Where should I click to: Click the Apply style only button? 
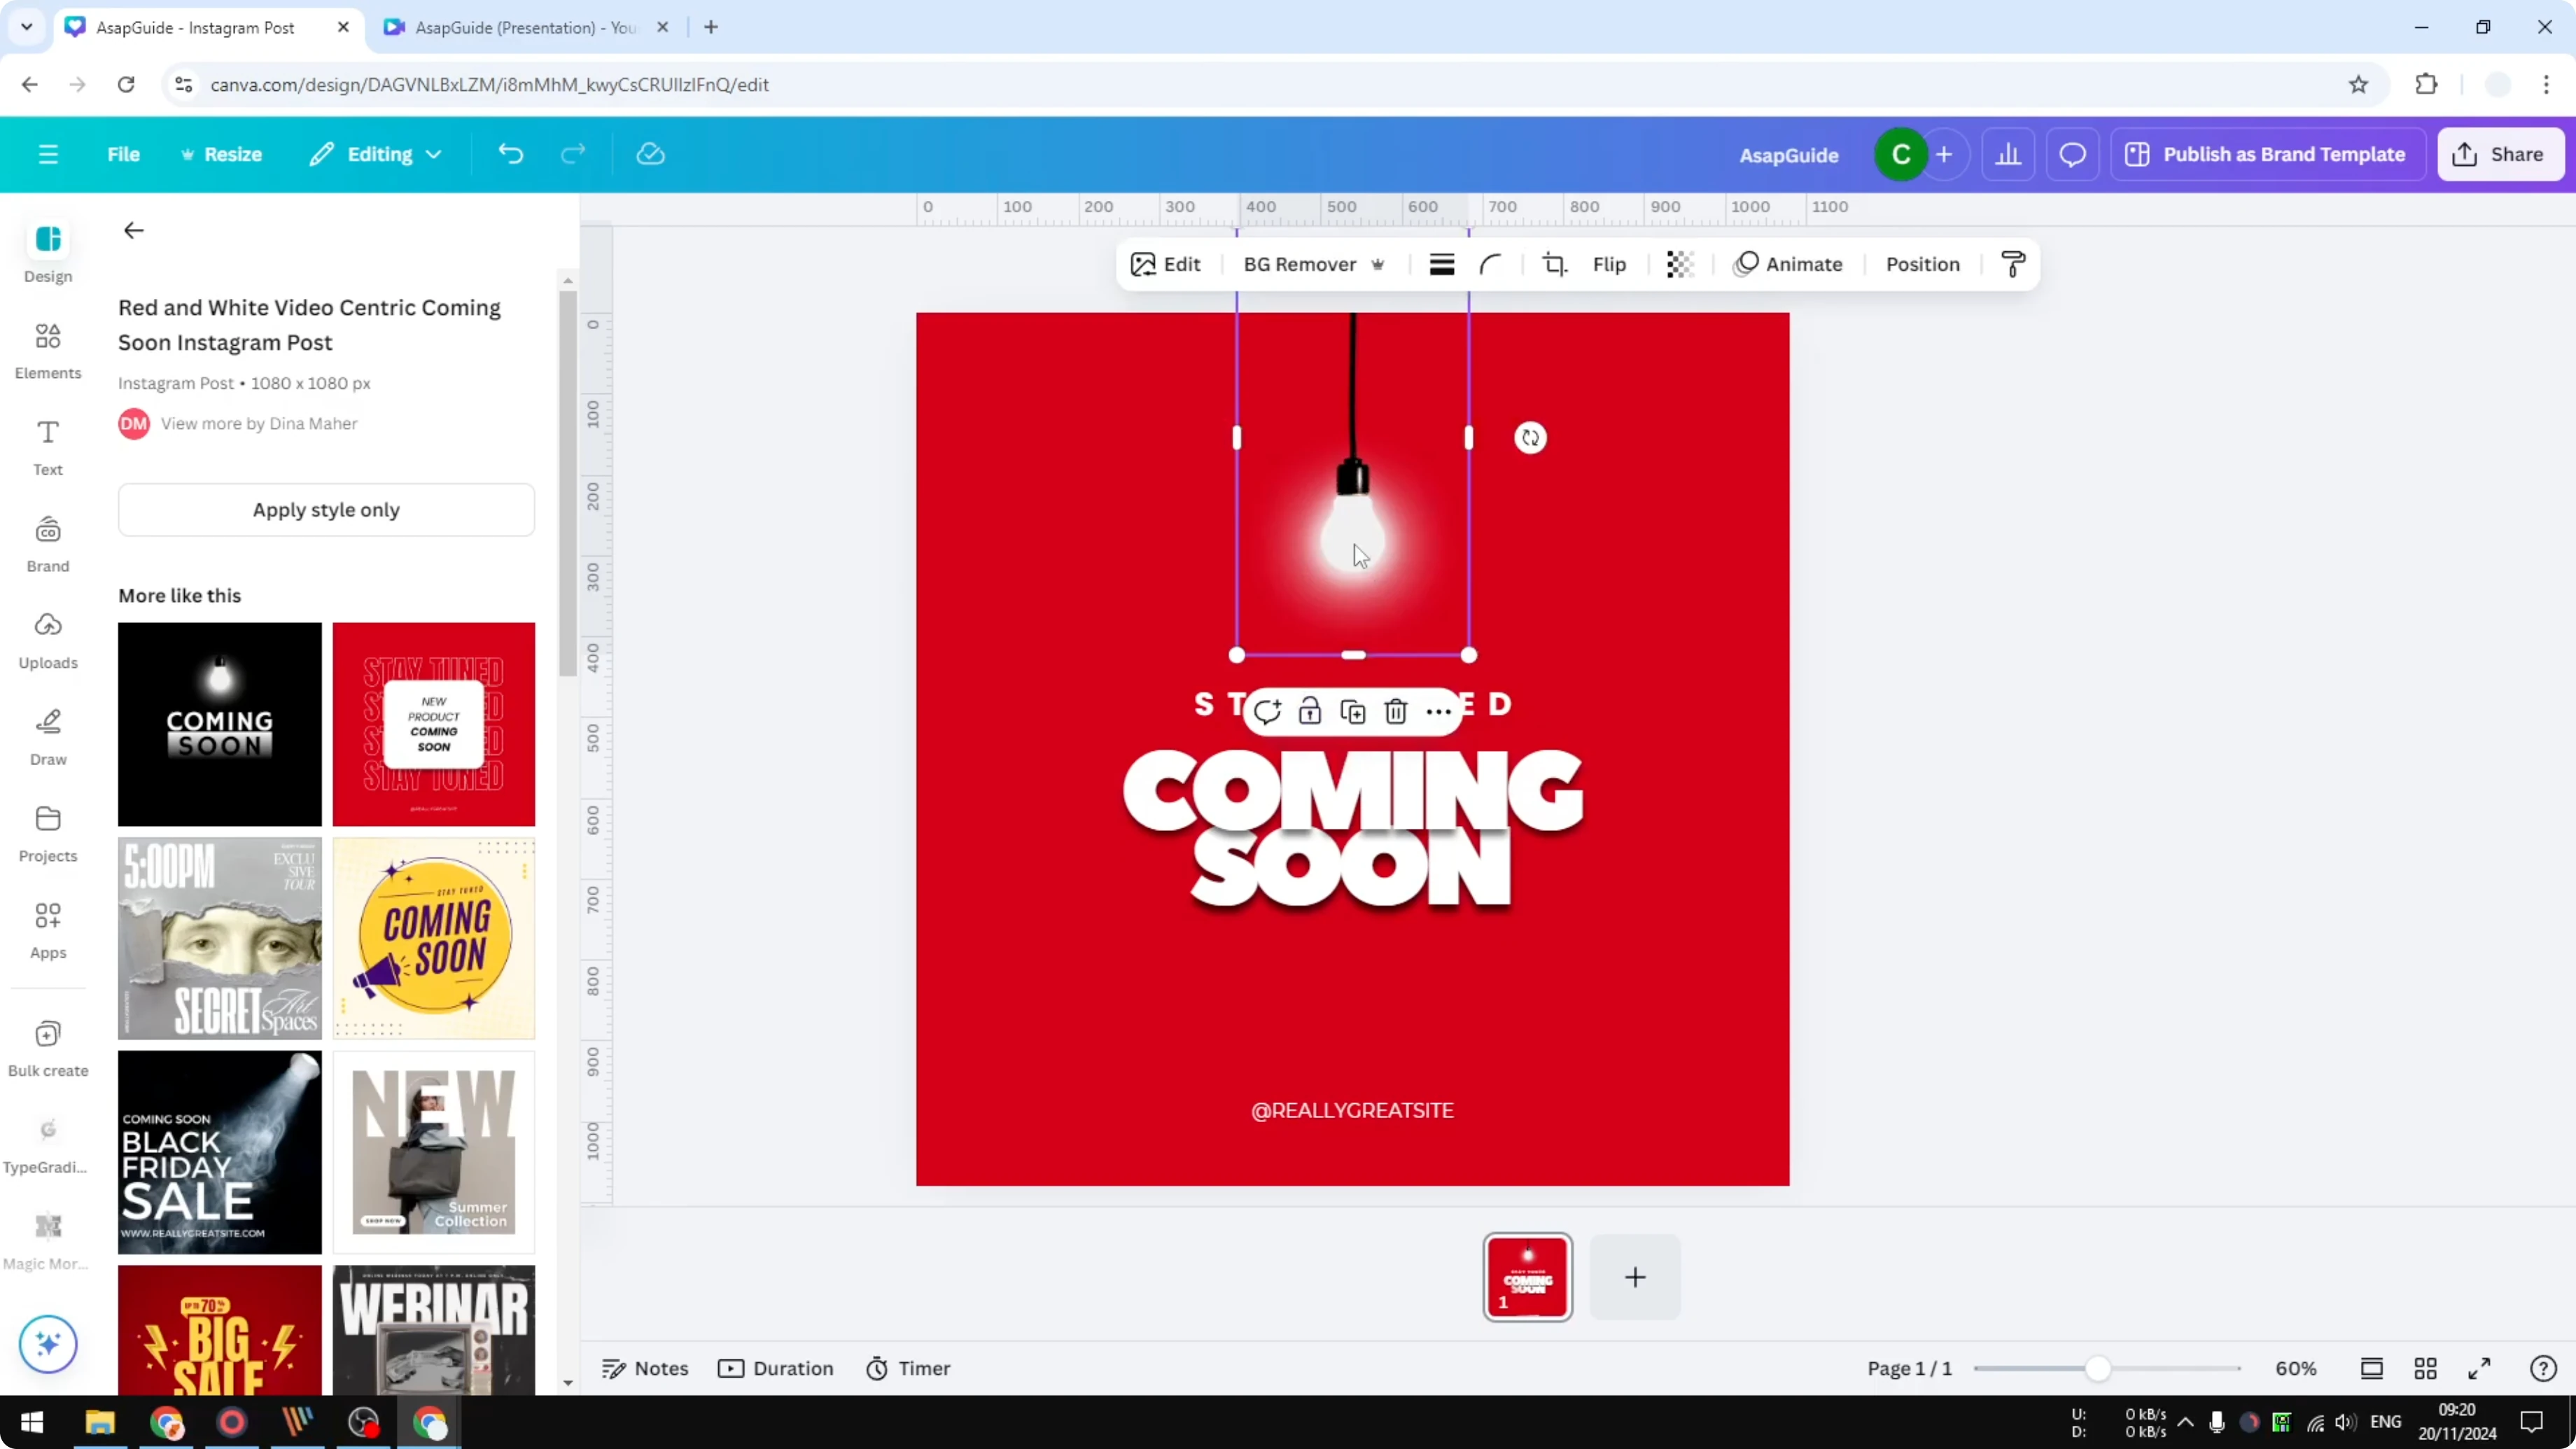click(x=326, y=509)
